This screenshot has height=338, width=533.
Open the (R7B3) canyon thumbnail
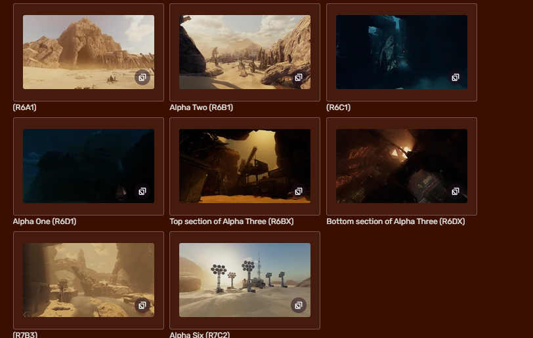[x=89, y=280]
